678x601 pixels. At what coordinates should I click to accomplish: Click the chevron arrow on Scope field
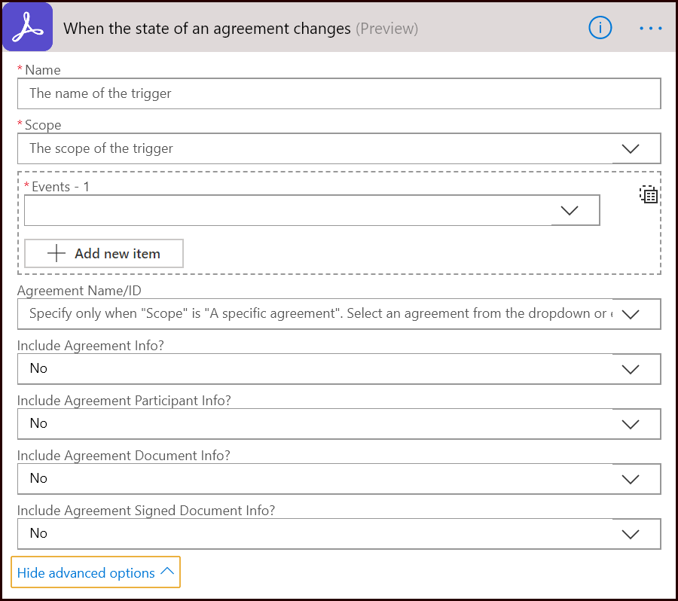click(631, 149)
